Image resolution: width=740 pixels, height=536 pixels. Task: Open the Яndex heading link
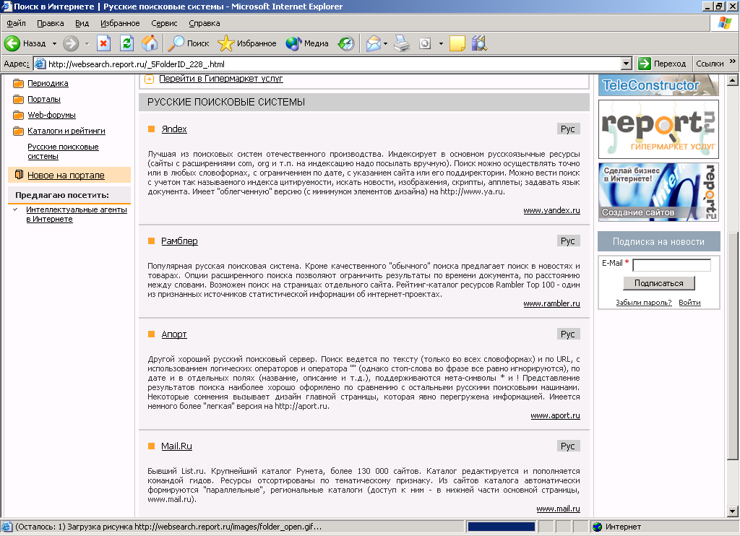click(x=174, y=129)
